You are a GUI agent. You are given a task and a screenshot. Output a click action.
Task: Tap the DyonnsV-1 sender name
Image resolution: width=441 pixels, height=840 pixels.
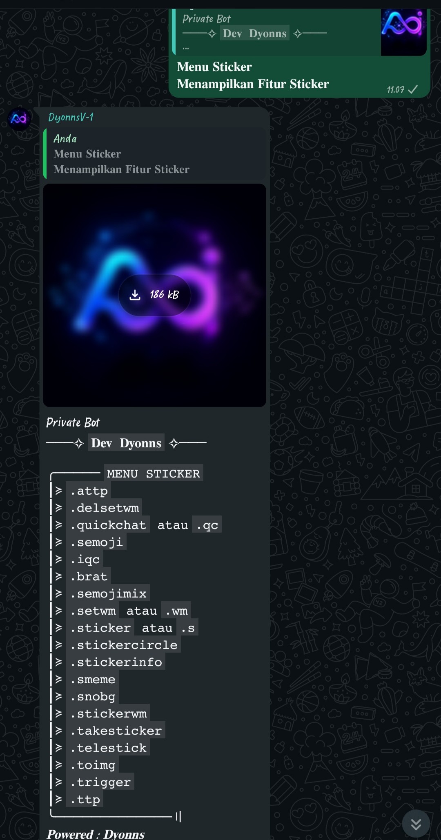[x=71, y=118]
